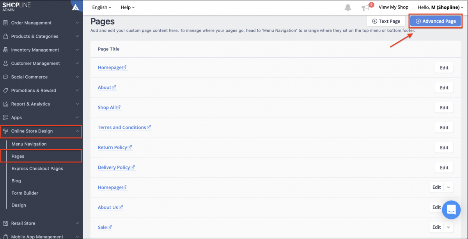468x239 pixels.
Task: Click the Order Management sidebar icon
Action: 5,23
